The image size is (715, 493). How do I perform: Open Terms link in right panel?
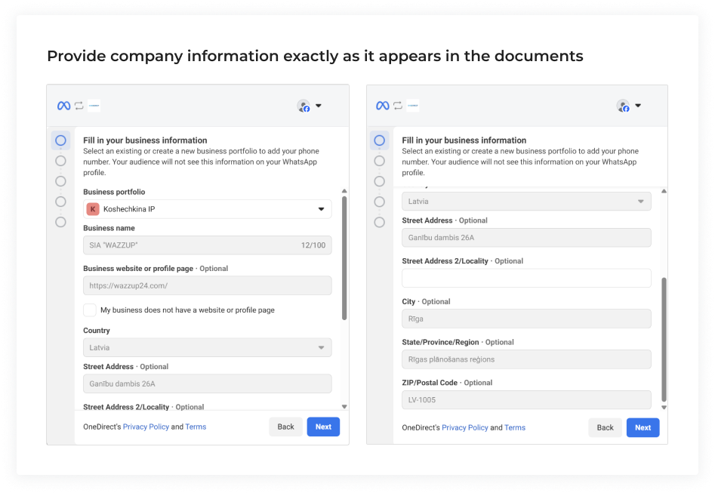tap(515, 428)
